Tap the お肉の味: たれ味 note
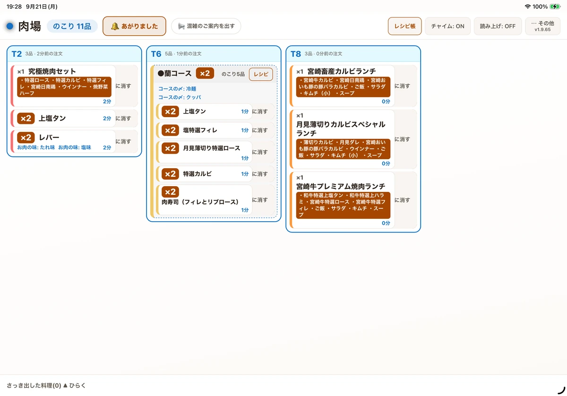 tap(36, 147)
